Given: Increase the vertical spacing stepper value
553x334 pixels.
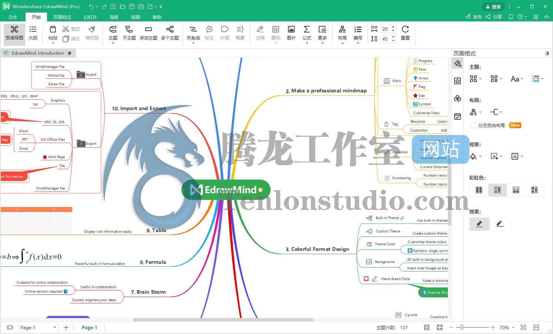Looking at the screenshot, I should [393, 37].
